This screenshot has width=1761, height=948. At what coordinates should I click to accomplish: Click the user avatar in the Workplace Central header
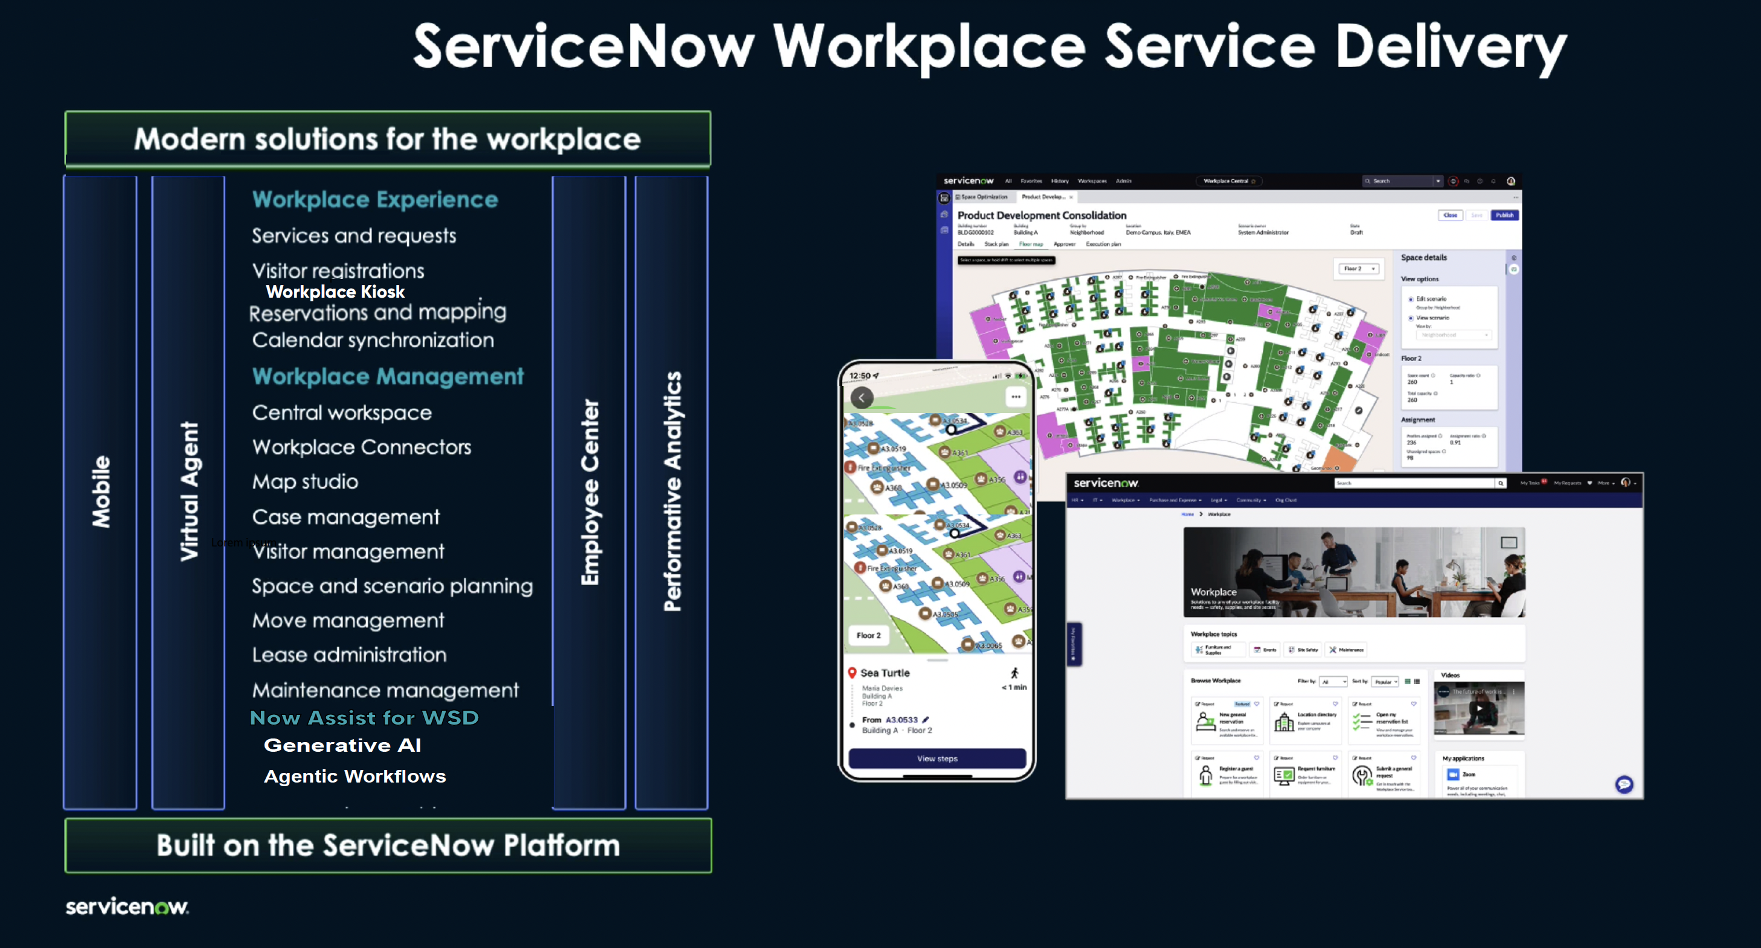(1511, 181)
